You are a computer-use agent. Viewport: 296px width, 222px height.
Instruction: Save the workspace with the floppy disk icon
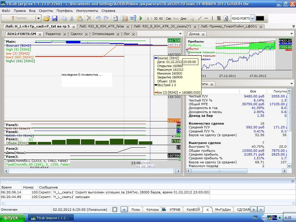click(54, 18)
